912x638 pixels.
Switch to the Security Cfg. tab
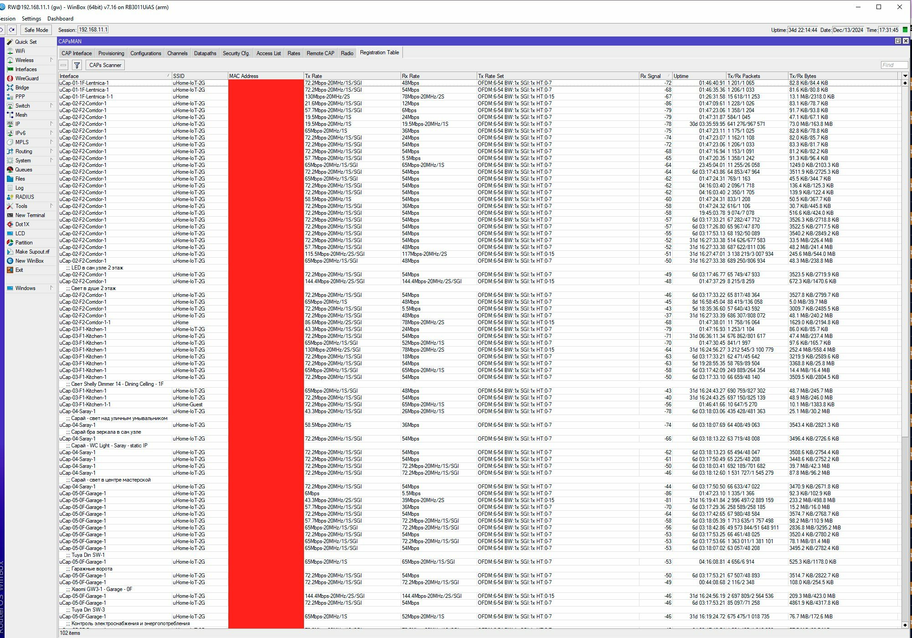point(236,53)
